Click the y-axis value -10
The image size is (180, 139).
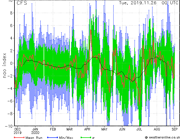pos(9,126)
